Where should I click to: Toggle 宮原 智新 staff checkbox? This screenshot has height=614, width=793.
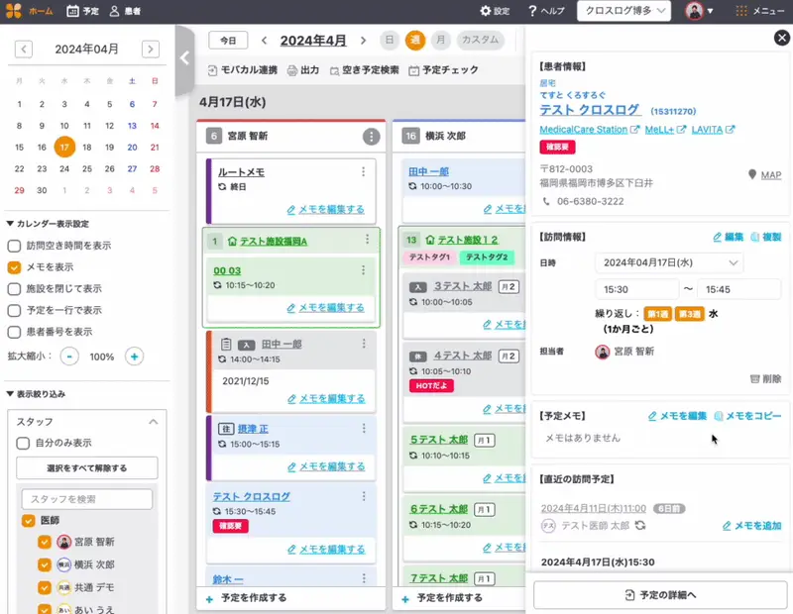pyautogui.click(x=45, y=543)
